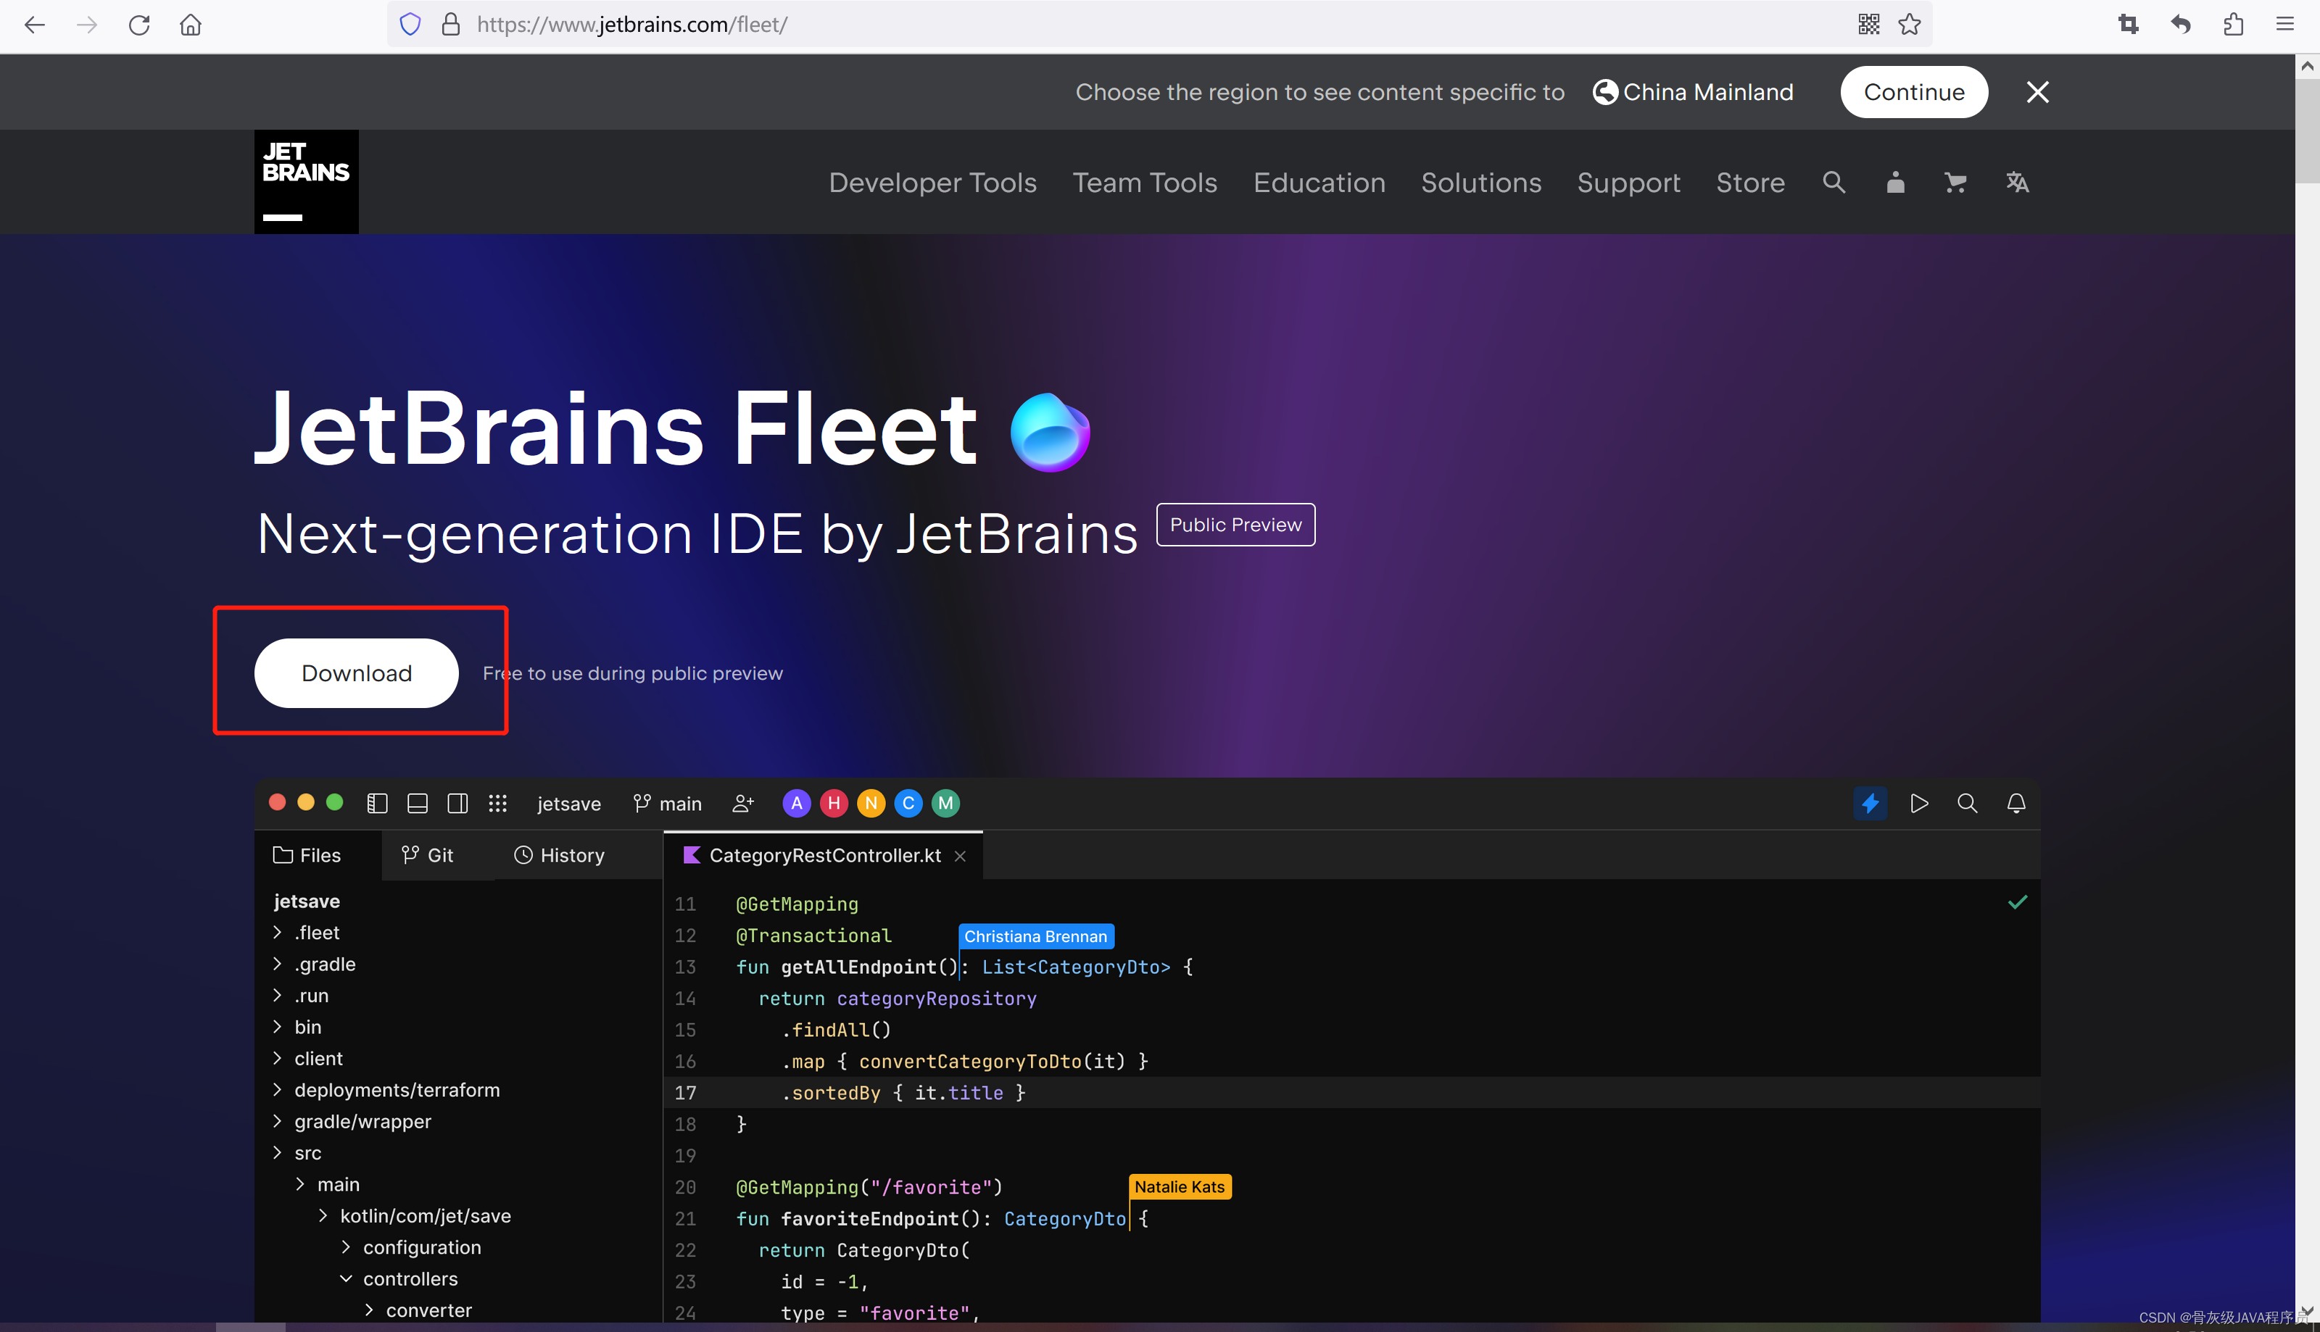The image size is (2320, 1332).
Task: Click the add collaborator icon next to main
Action: pos(742,803)
